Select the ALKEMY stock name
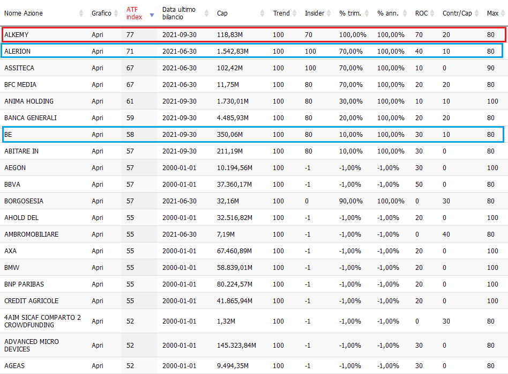 tap(17, 35)
